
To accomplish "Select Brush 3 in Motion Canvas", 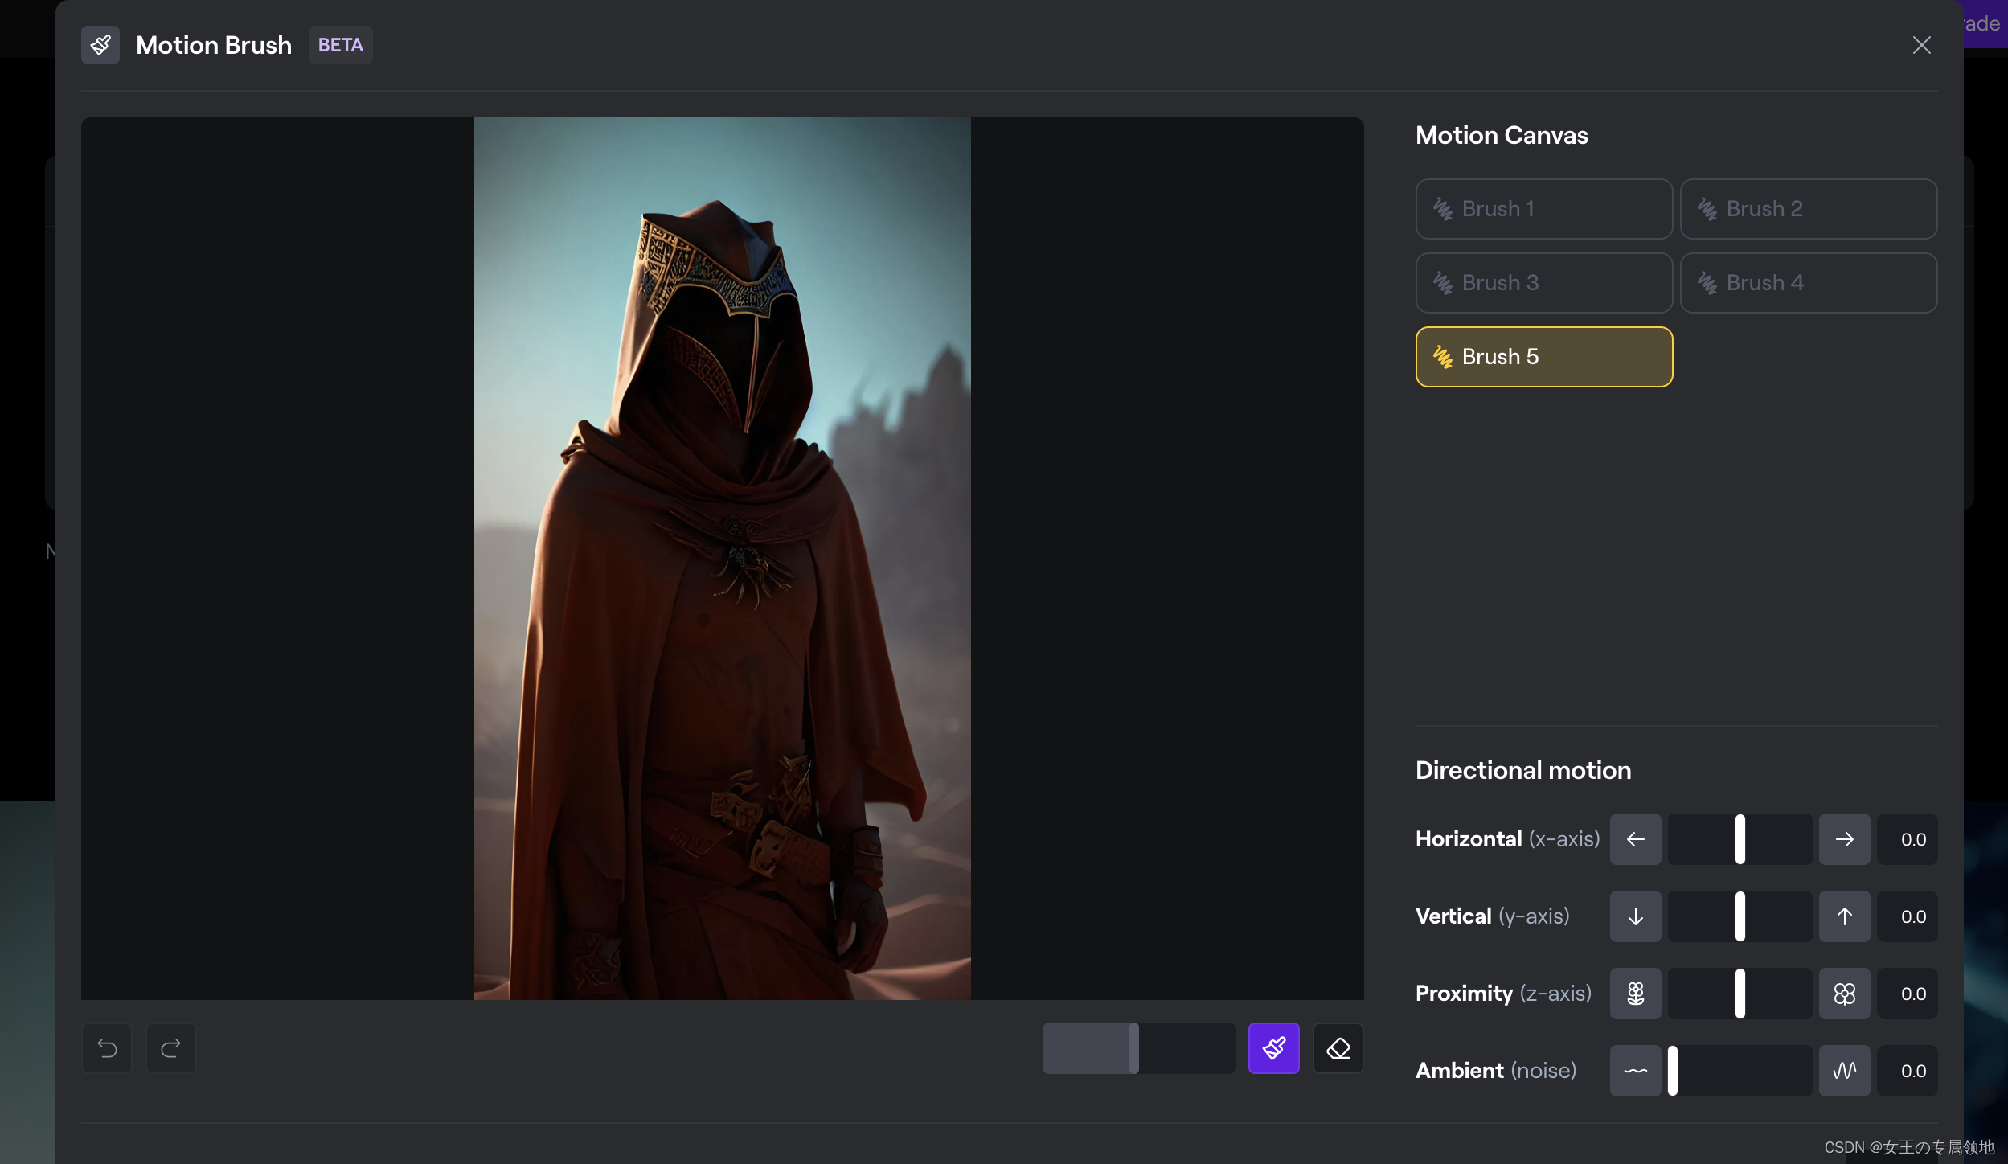I will click(x=1543, y=283).
